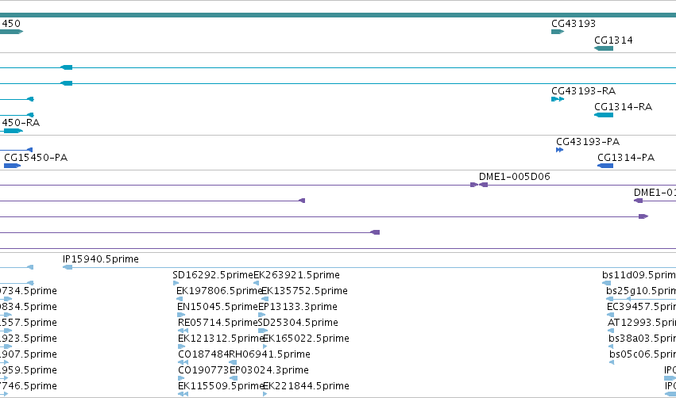Click the CG43193-PA CDS glyph
The width and height of the screenshot is (676, 398).
click(559, 150)
